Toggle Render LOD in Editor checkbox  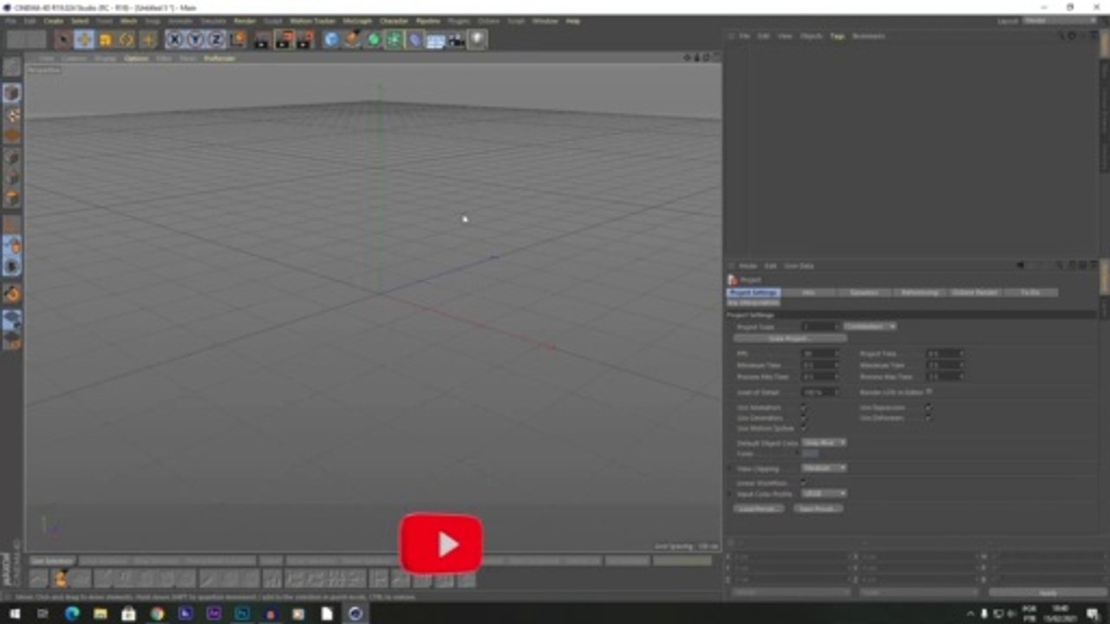(x=930, y=392)
